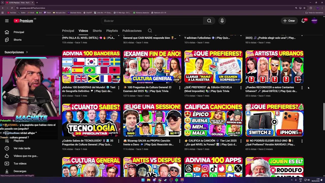325x183 pixels.
Task: Open the ADIVINA 100 BANDERAS thumbnail
Action: [91, 67]
